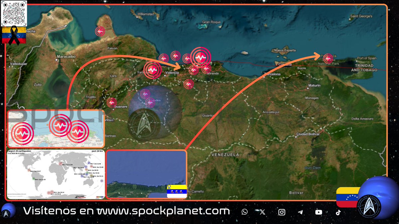Open the YouTube icon
Image resolution: width=399 pixels, height=224 pixels.
319,212
